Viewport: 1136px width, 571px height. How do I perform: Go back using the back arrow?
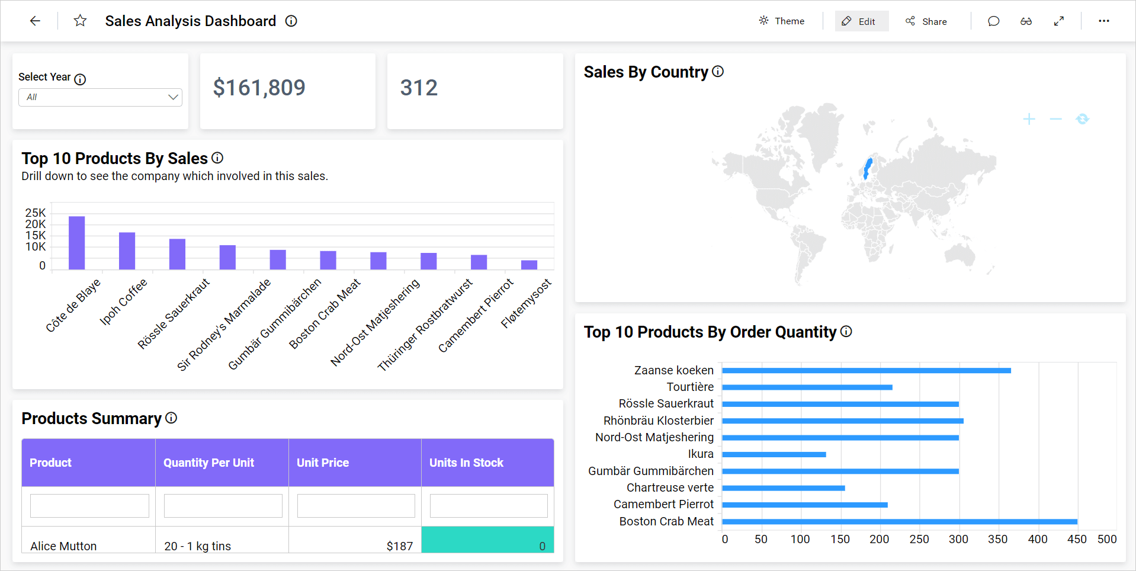(x=36, y=21)
